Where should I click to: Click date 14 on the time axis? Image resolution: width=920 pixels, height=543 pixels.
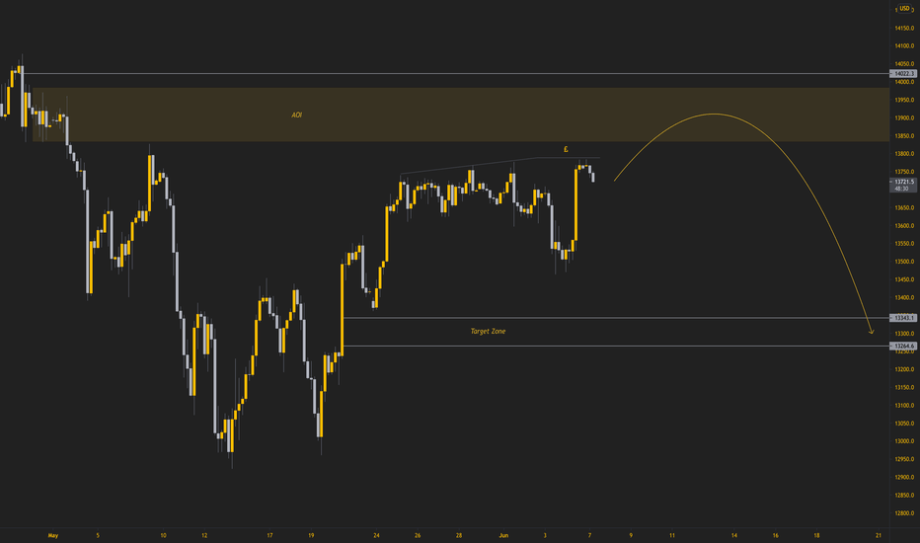coord(734,535)
